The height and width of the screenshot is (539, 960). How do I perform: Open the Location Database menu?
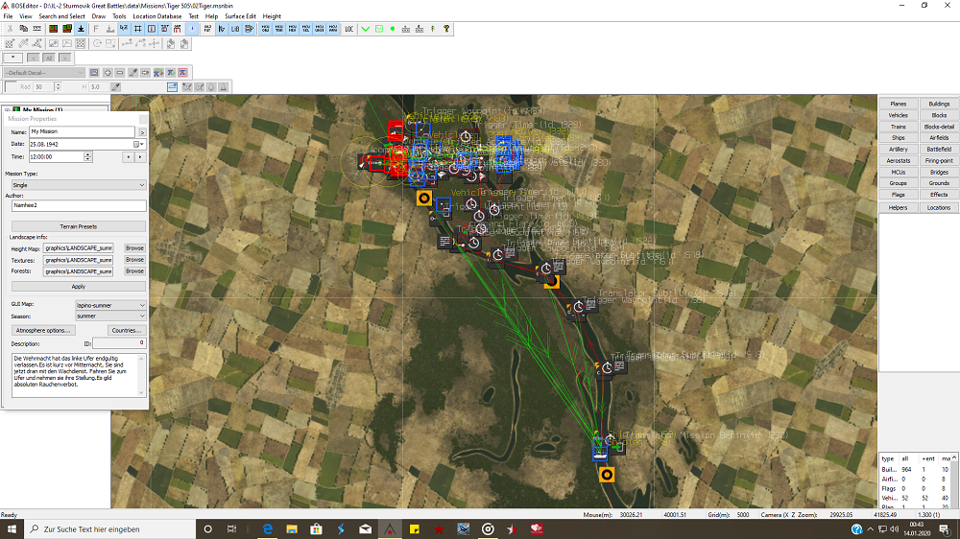156,16
